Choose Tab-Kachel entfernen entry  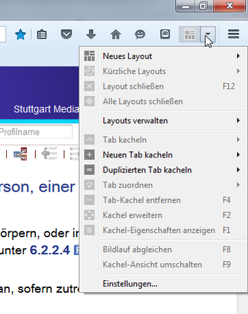click(163, 200)
